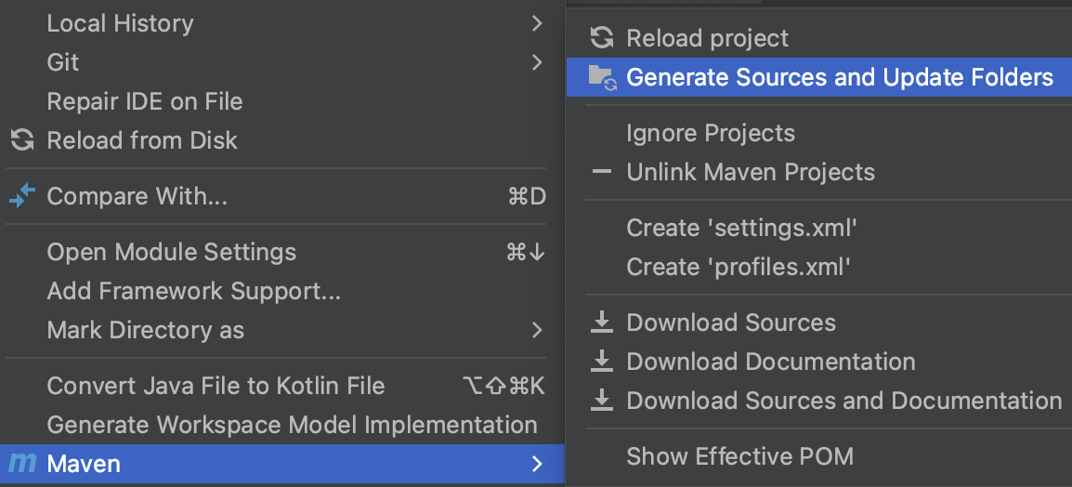
Task: Open the Git menu entry
Action: pos(282,62)
